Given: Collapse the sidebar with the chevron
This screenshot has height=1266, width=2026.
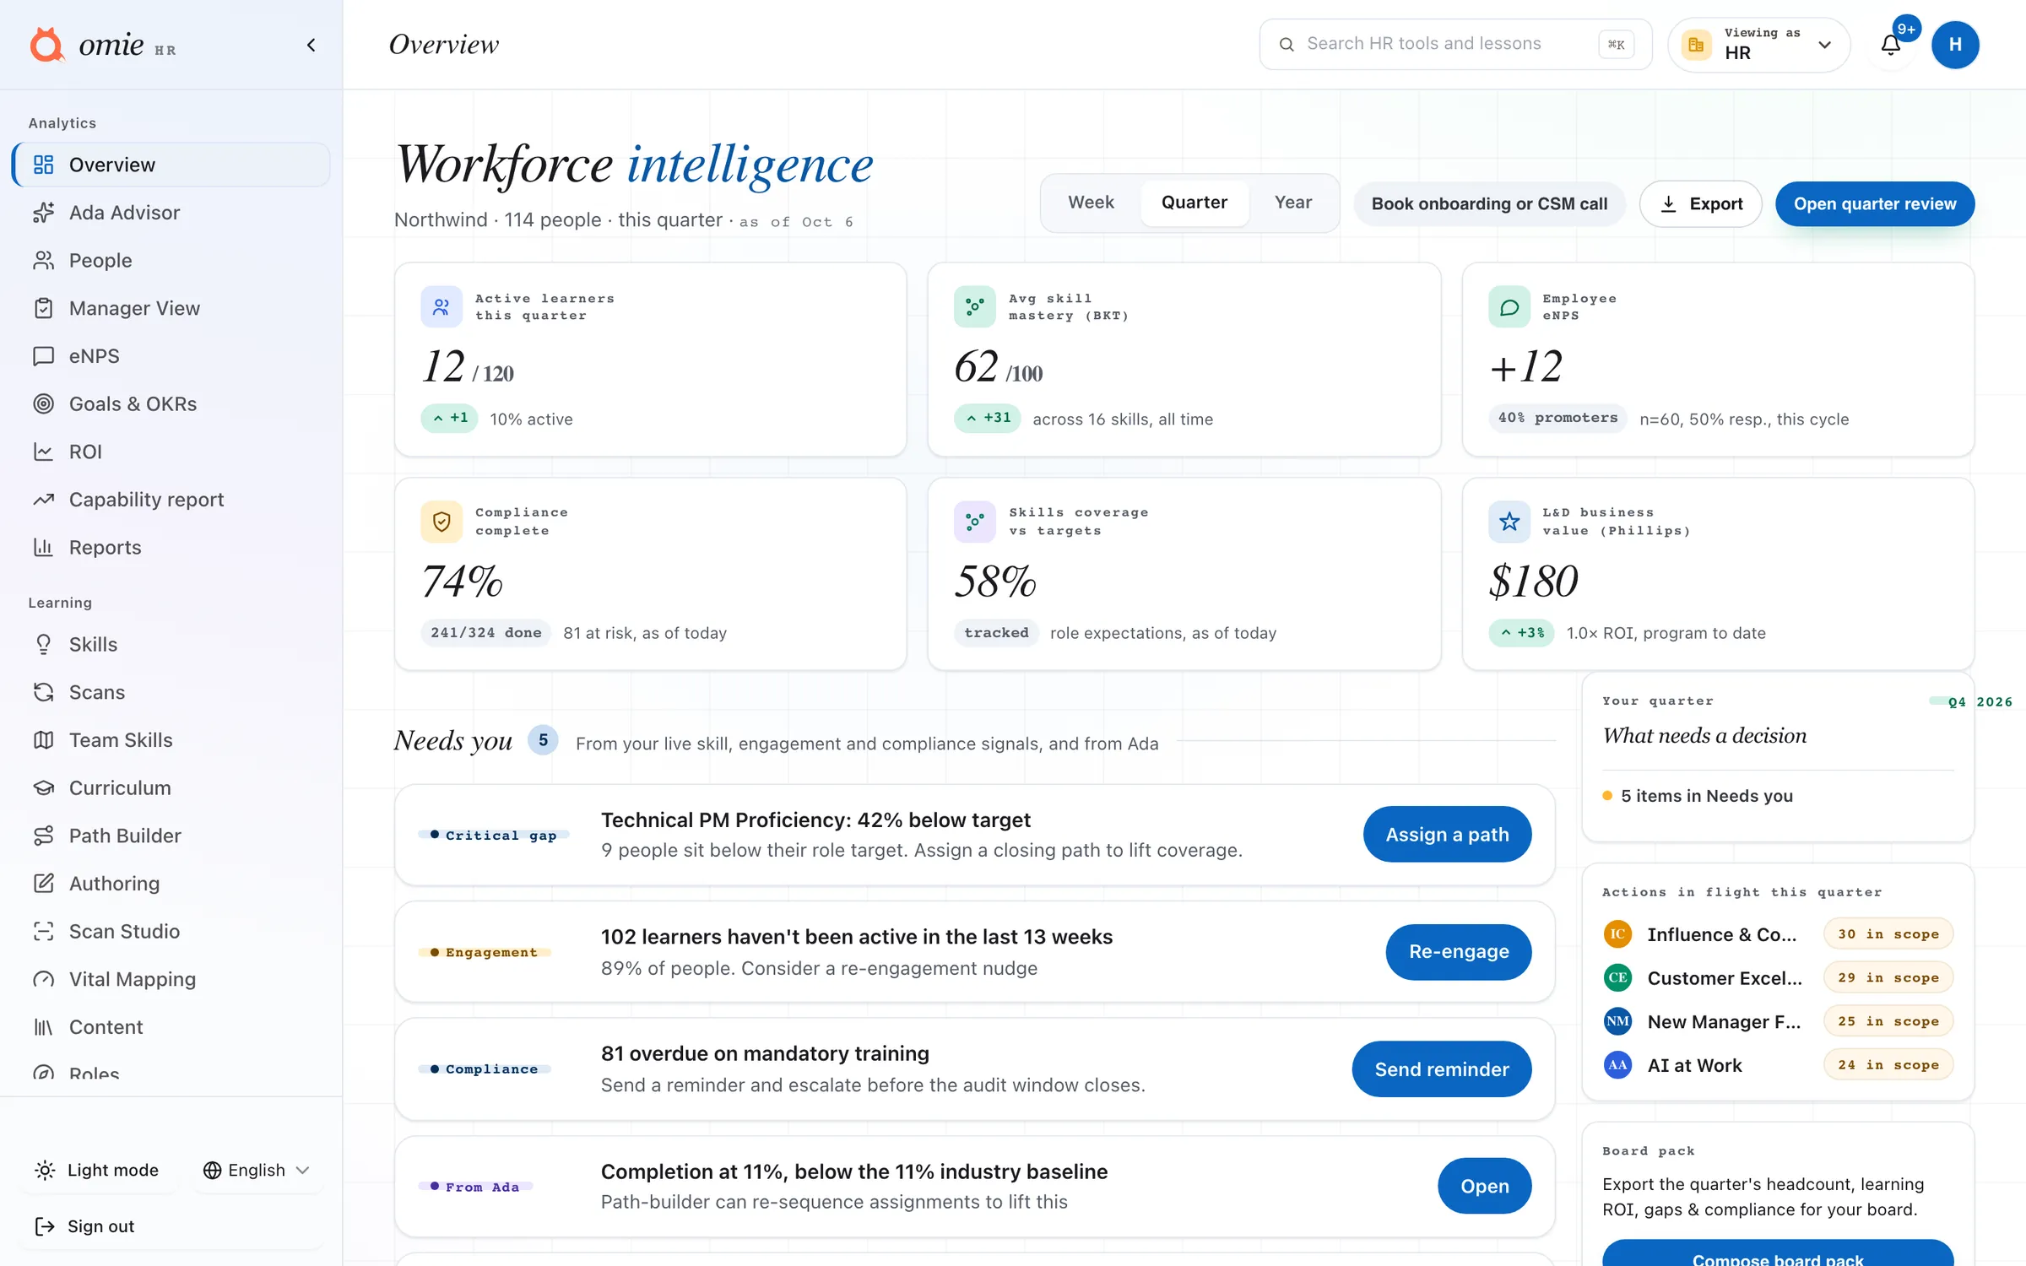Looking at the screenshot, I should coord(311,45).
